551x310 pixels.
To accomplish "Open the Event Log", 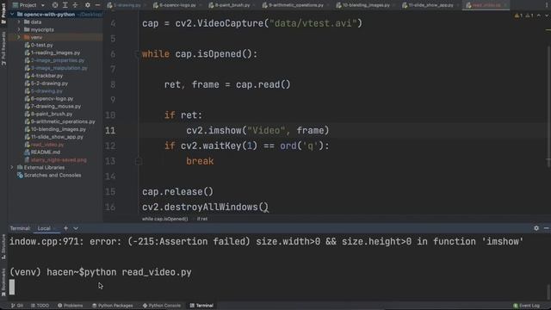I will pyautogui.click(x=526, y=306).
